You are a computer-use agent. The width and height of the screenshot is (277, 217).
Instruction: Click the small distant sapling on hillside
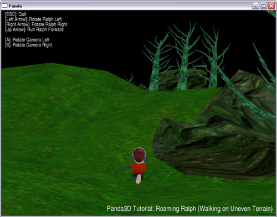[130, 79]
